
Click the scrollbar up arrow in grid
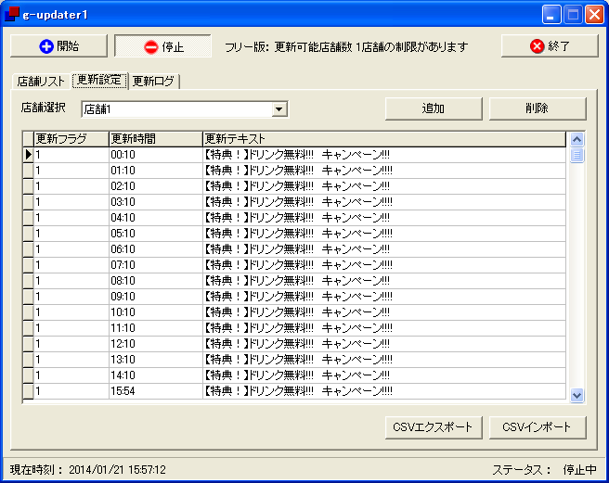coord(577,139)
